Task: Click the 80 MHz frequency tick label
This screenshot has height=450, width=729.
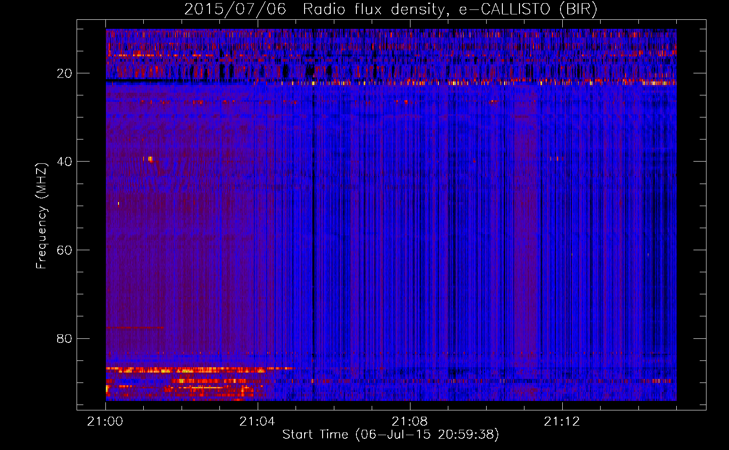Action: tap(64, 338)
